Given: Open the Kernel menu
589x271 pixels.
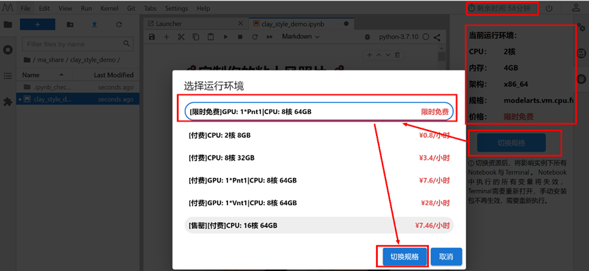Looking at the screenshot, I should click(x=110, y=8).
